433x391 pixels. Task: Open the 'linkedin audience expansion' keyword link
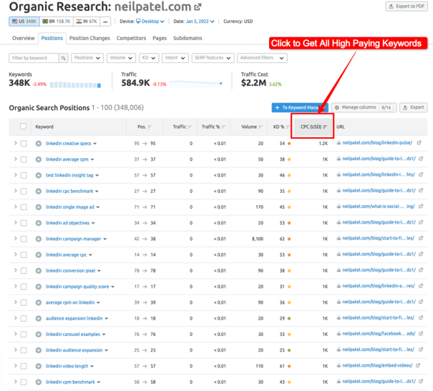point(74,350)
